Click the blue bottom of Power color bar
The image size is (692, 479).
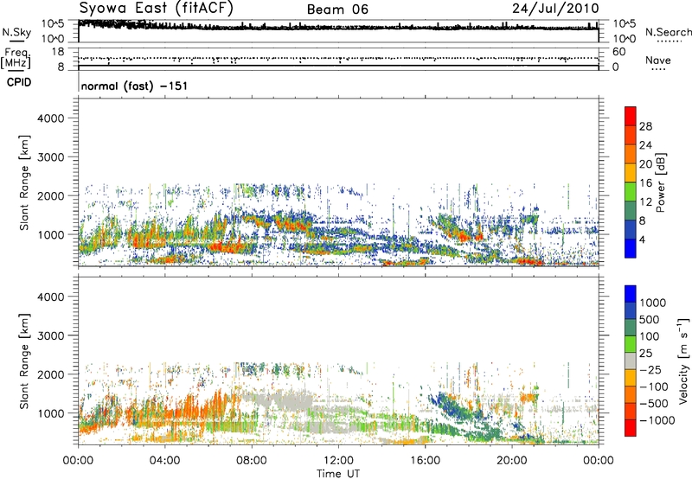[x=631, y=248]
